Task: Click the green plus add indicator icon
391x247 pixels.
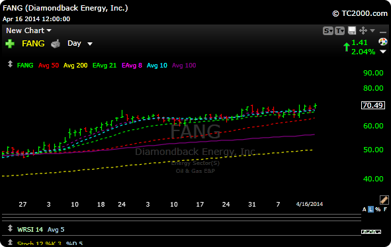Action: click(x=10, y=44)
